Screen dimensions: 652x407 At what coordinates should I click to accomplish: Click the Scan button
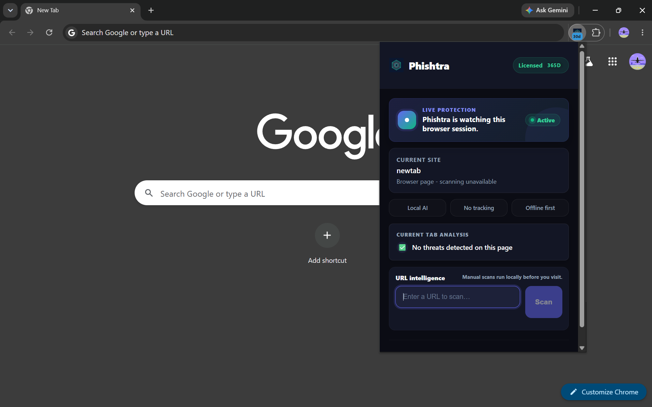point(544,302)
